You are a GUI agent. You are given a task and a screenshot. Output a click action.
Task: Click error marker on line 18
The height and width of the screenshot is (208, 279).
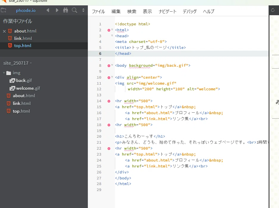coord(109,125)
